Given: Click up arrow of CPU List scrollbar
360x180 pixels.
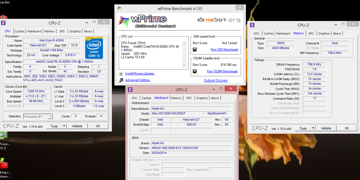Looking at the screenshot, I should click(184, 44).
